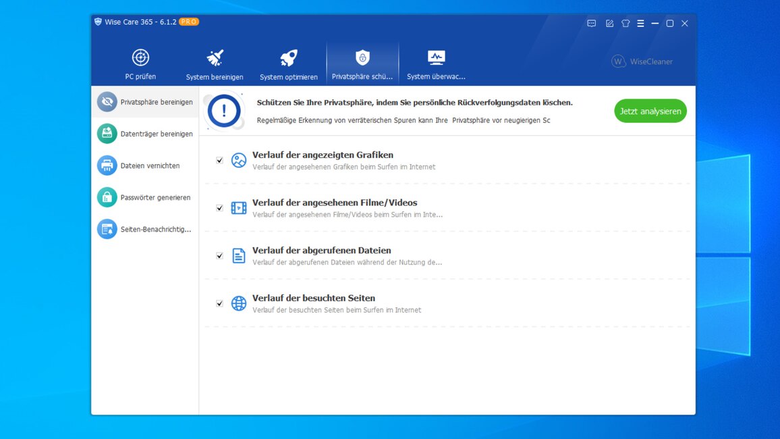Open the hamburger menu in title bar
Viewport: 780px width, 439px height.
click(640, 23)
